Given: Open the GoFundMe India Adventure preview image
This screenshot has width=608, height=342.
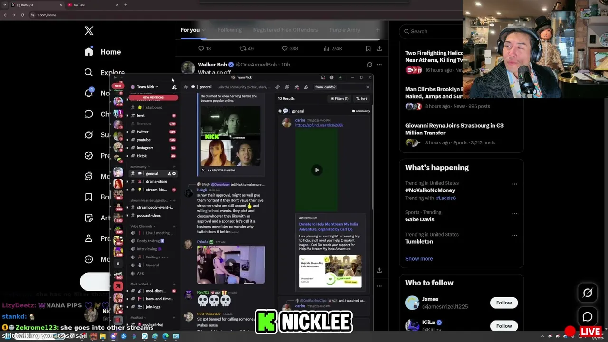Looking at the screenshot, I should [331, 271].
